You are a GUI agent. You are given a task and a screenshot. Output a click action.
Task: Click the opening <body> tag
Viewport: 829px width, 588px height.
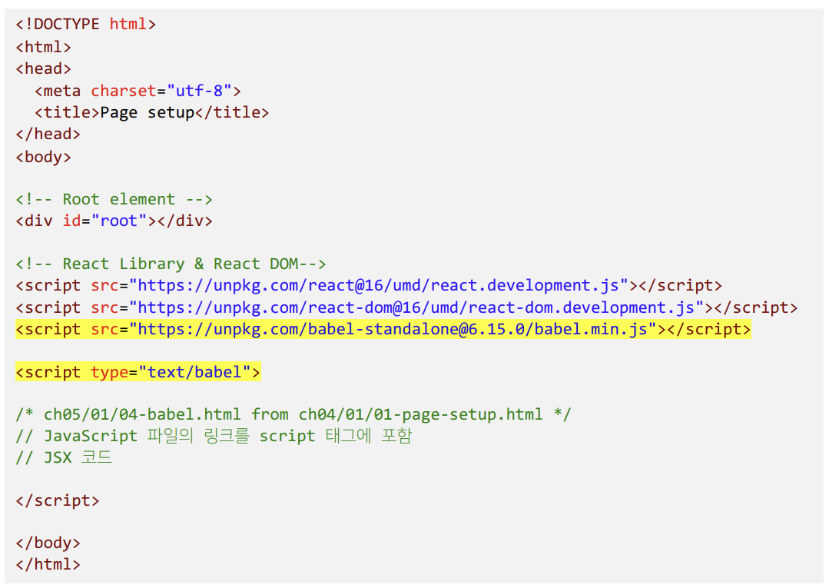43,157
